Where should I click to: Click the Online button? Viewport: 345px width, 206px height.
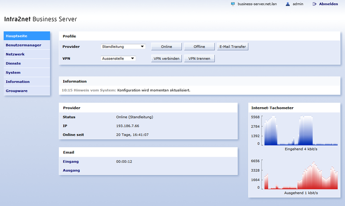[x=166, y=46]
